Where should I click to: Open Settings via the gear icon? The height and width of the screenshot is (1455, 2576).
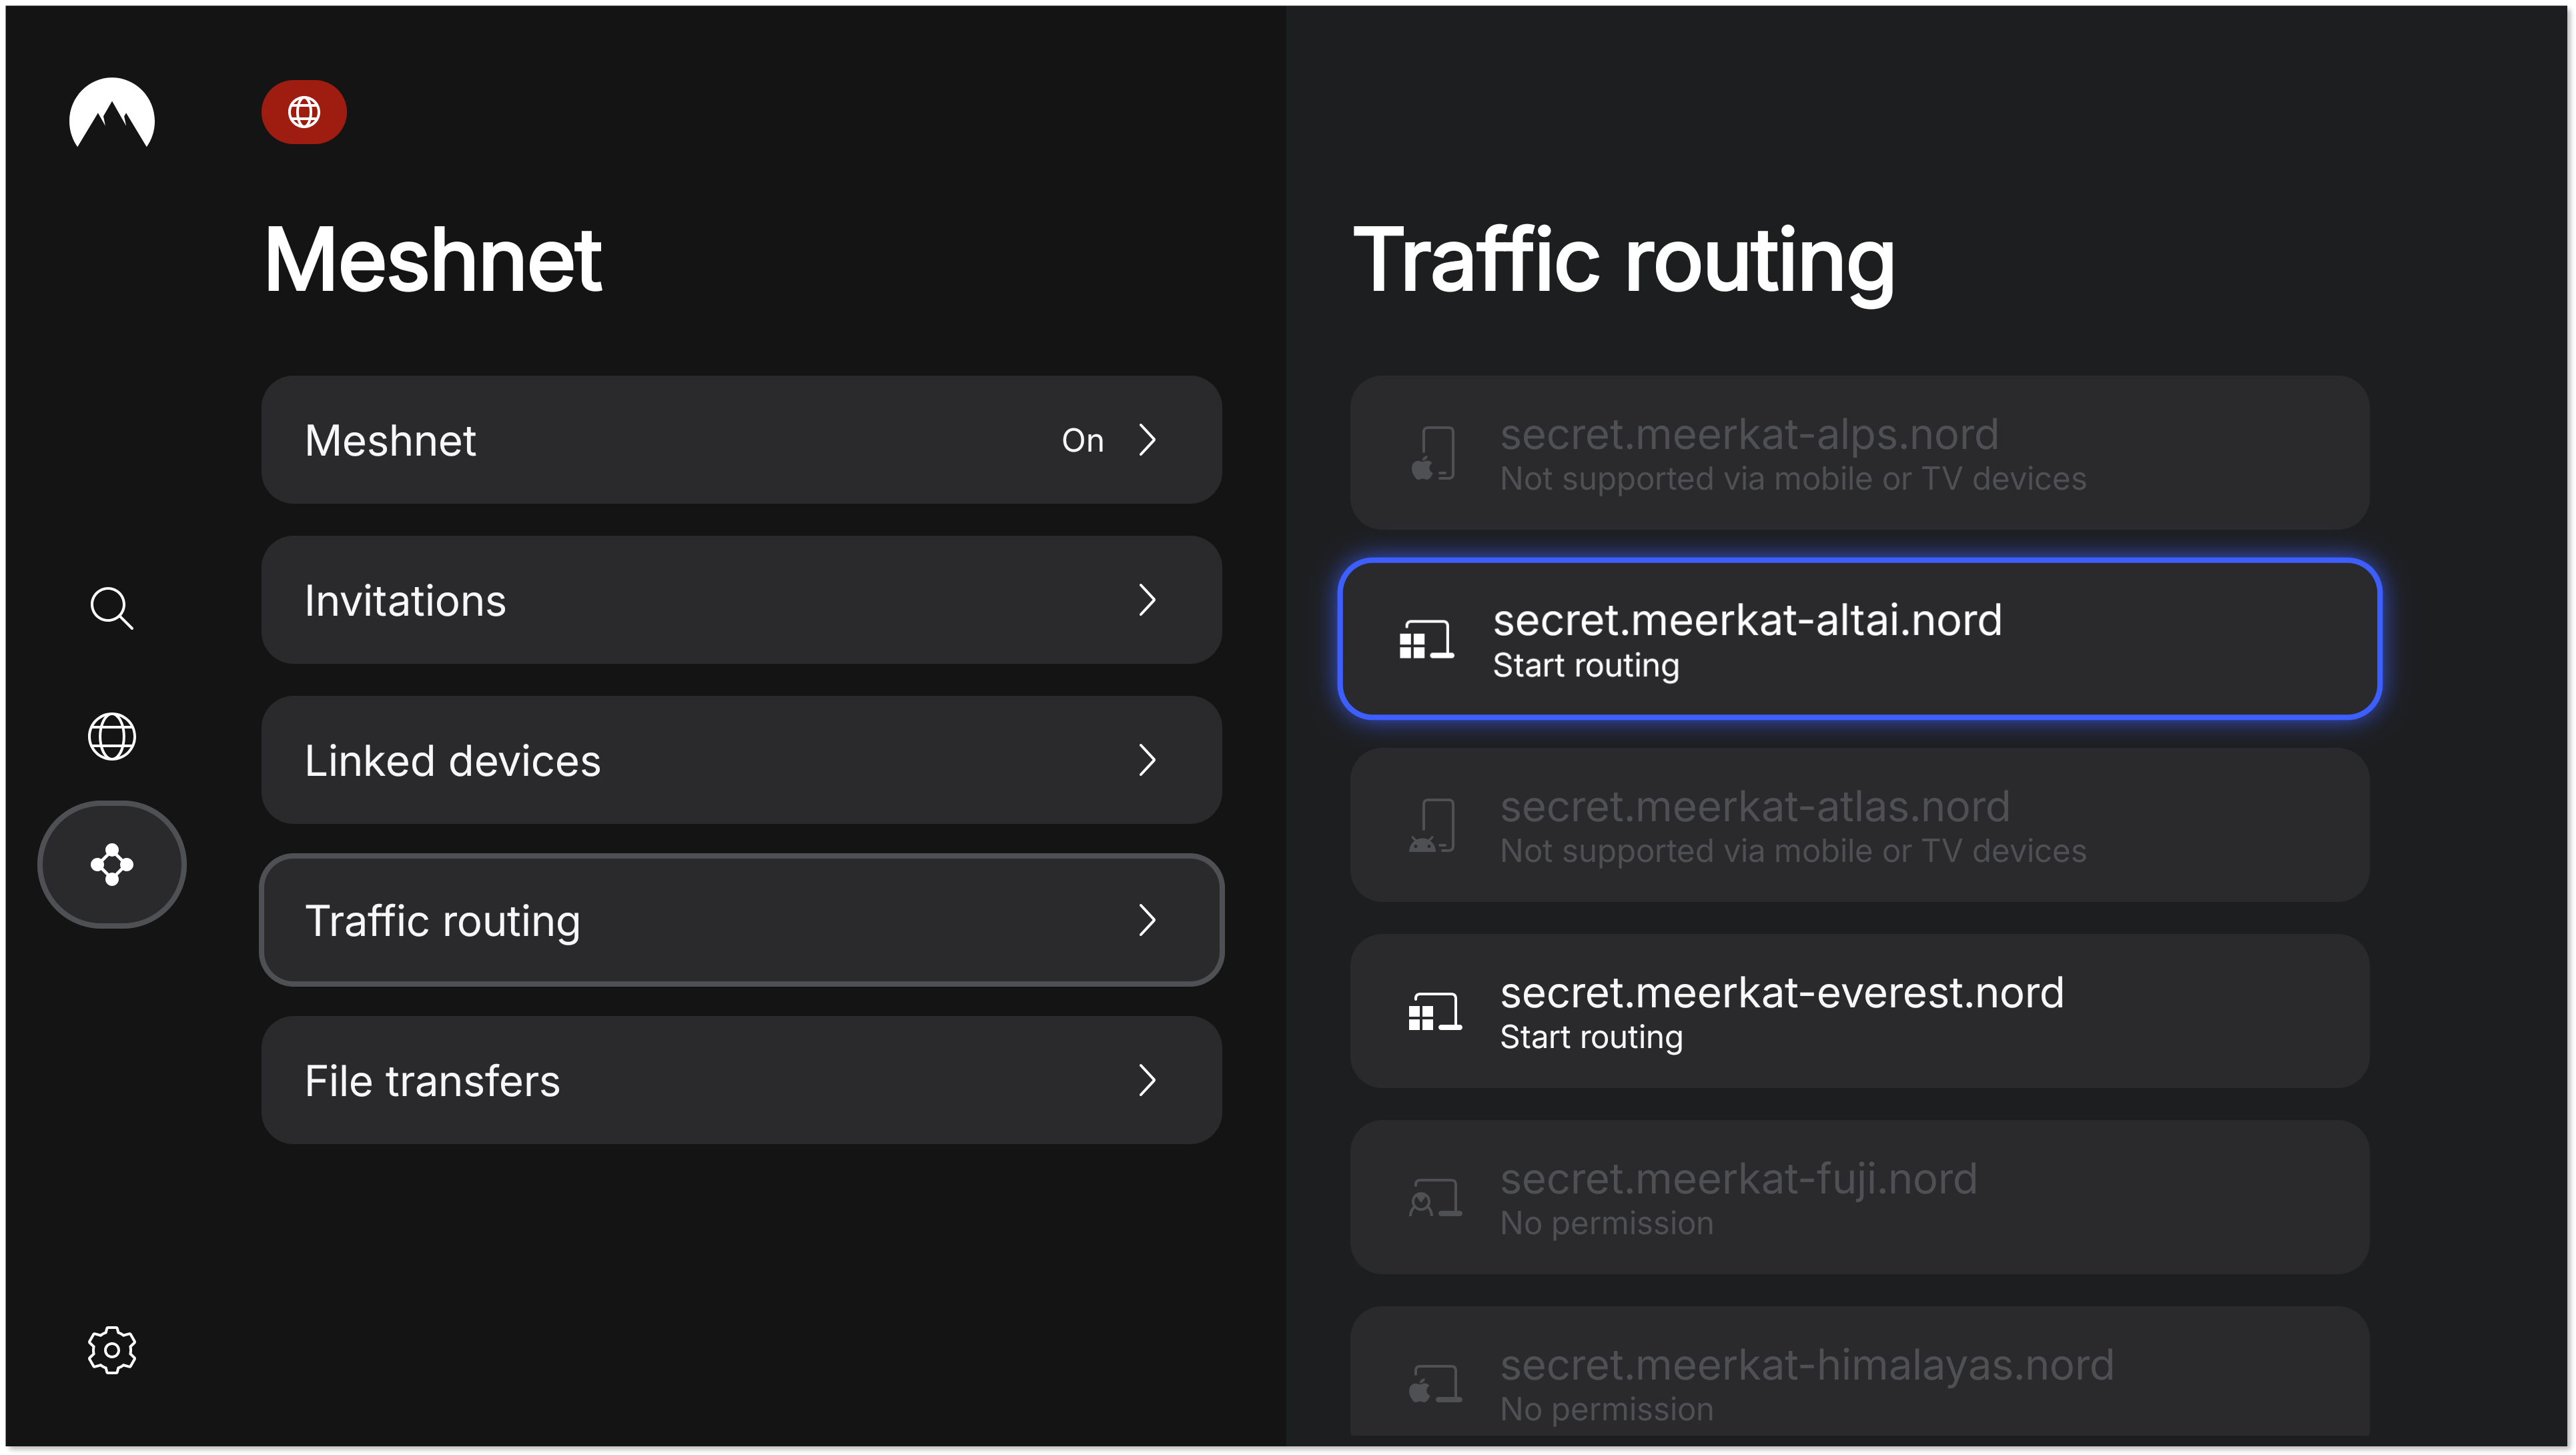[112, 1349]
